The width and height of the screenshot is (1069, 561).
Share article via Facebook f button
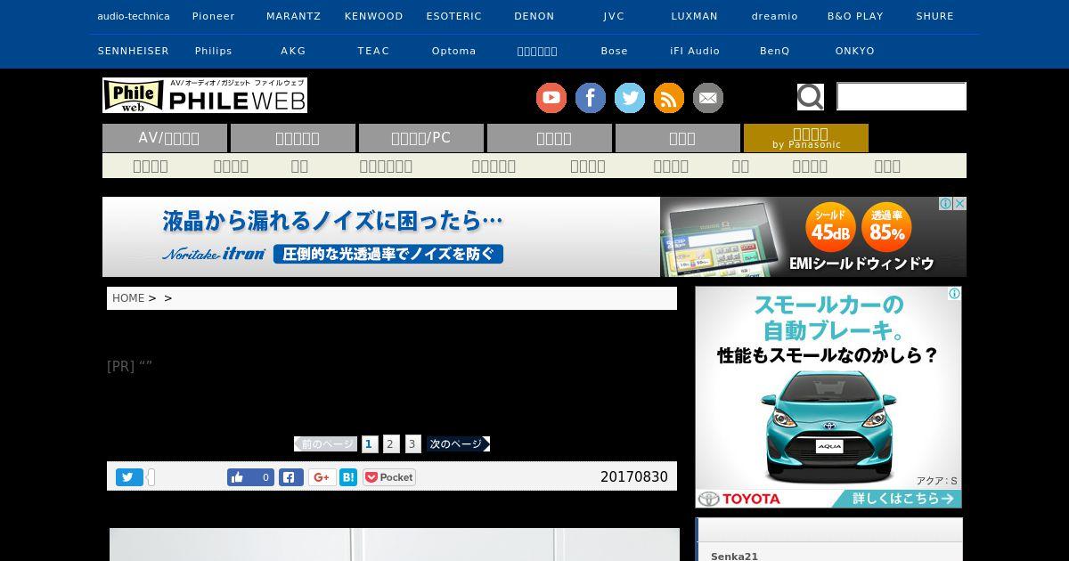pyautogui.click(x=291, y=477)
